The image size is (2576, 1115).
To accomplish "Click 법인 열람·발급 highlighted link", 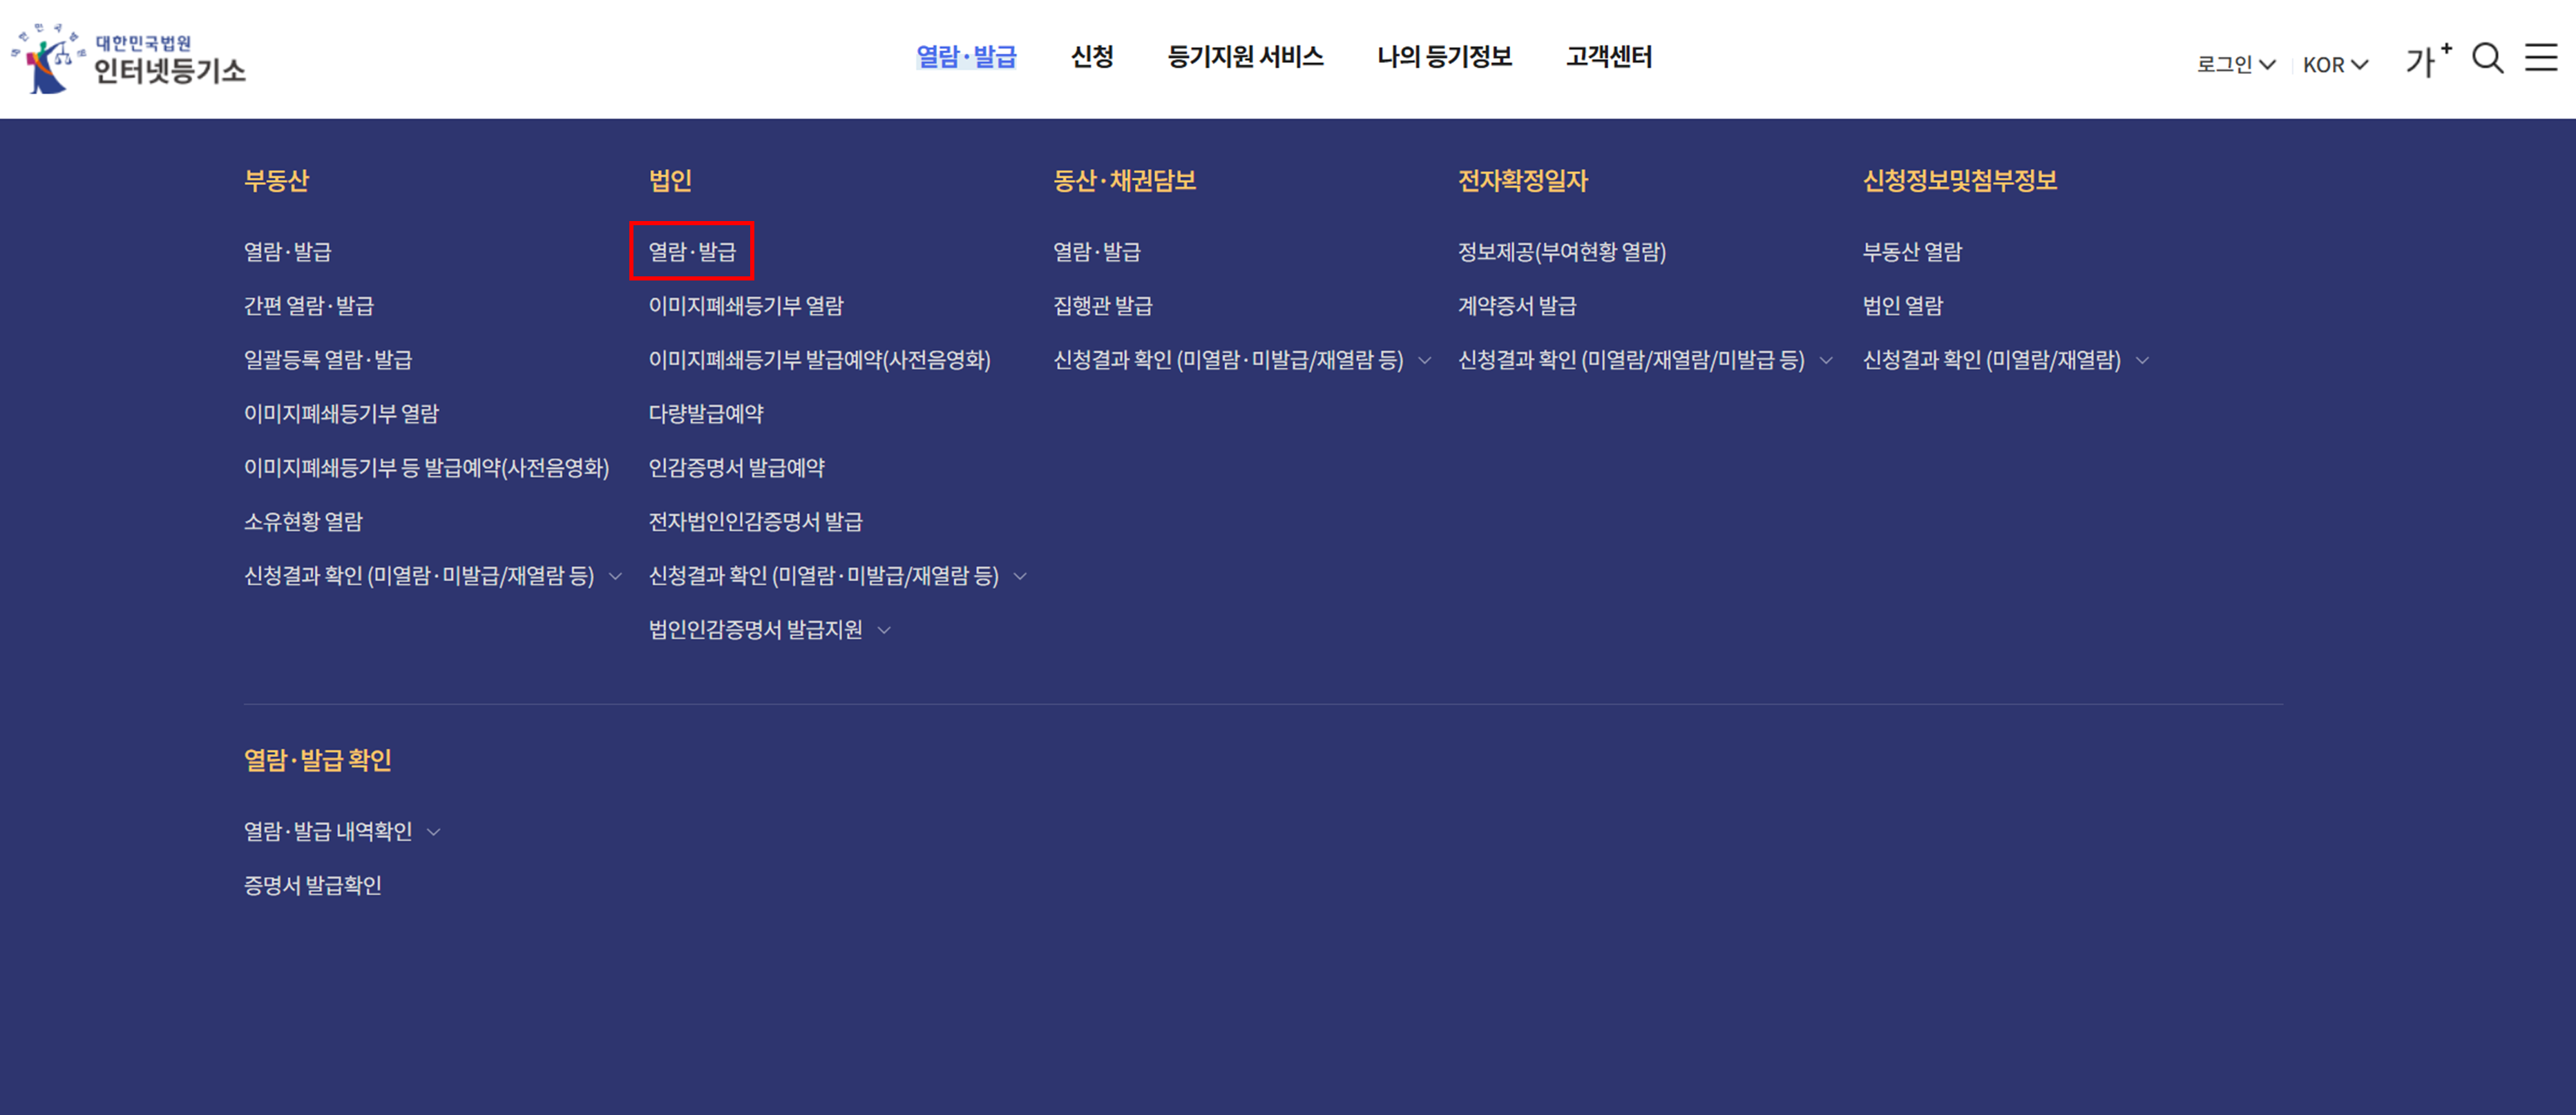I will [x=691, y=251].
